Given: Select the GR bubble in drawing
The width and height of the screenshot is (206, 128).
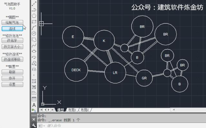Looking at the screenshot, I should 144,78.
